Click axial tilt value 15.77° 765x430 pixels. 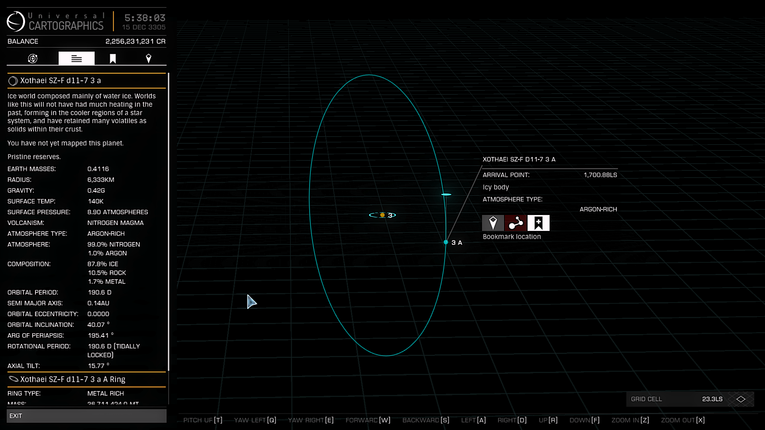[98, 366]
